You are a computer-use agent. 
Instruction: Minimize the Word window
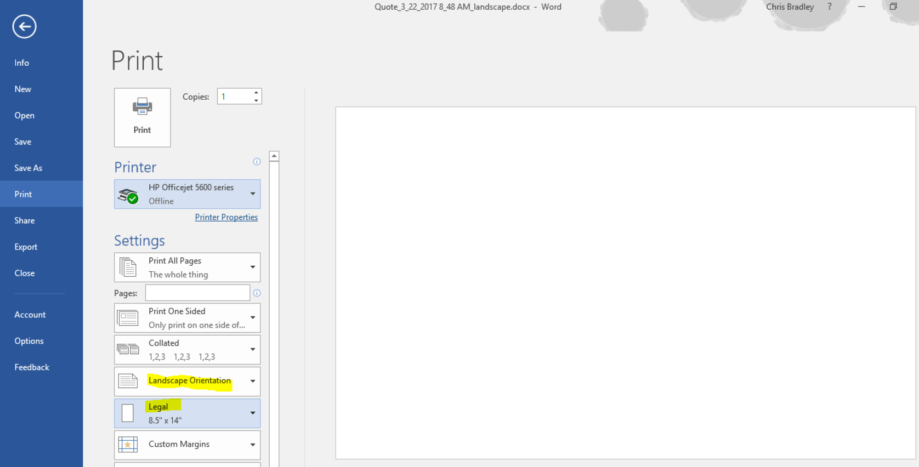tap(862, 7)
